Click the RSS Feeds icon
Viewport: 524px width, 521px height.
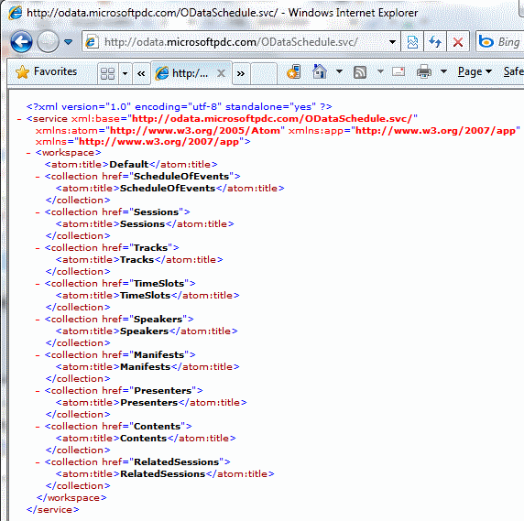pos(360,71)
